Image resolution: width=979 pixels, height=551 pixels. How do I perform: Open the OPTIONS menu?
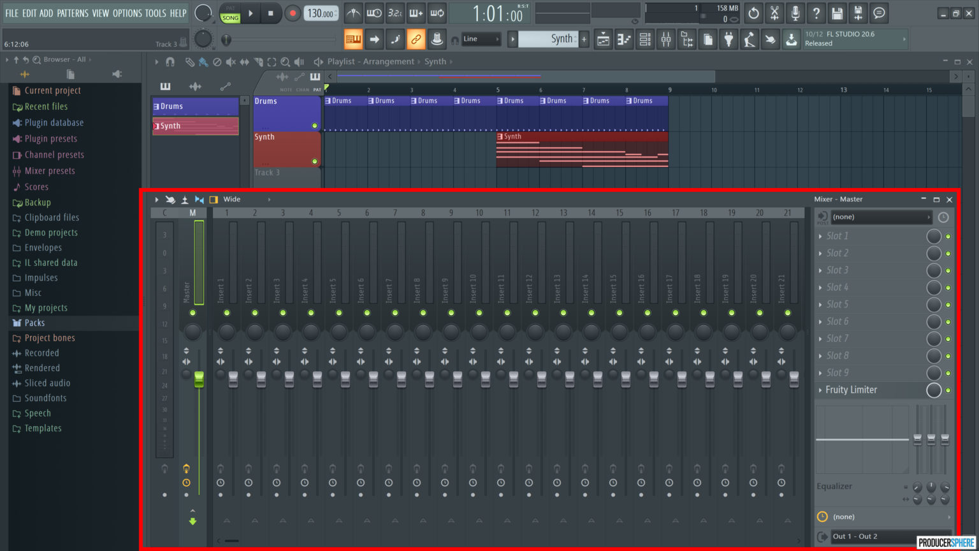(x=127, y=13)
